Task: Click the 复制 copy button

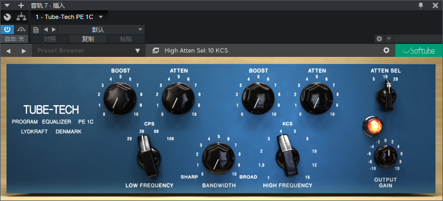Action: pyautogui.click(x=88, y=39)
